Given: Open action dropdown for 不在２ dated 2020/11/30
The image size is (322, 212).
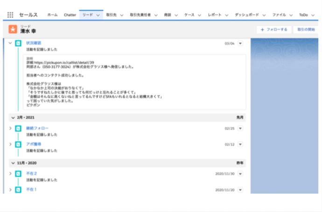Looking at the screenshot, I should pos(240,174).
